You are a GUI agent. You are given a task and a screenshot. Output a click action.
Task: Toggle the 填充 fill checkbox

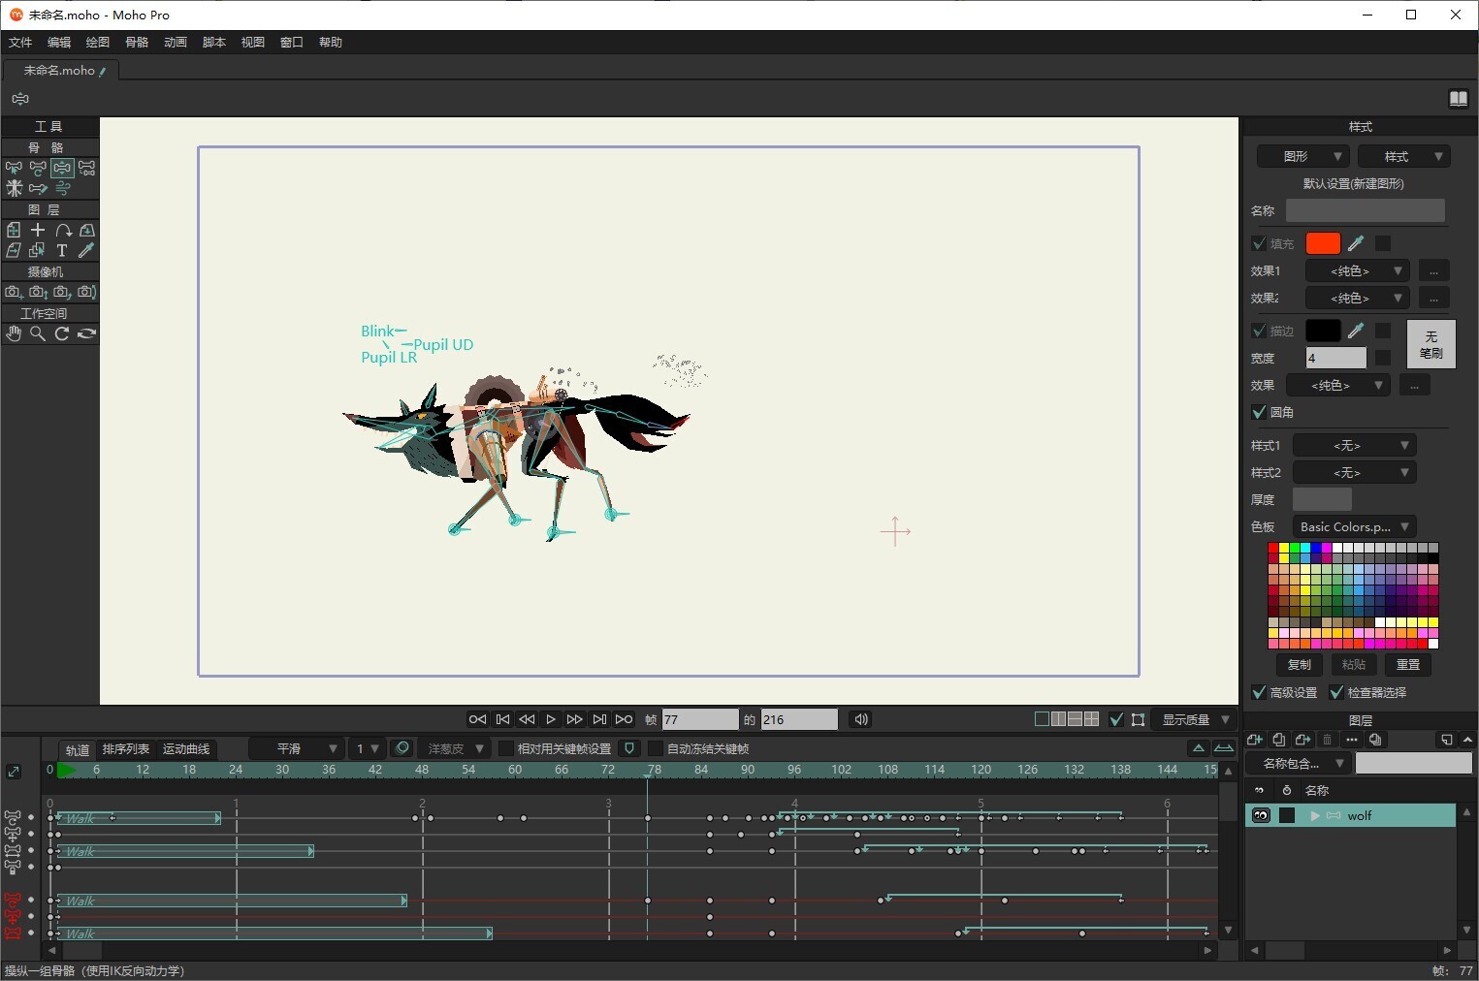(1259, 243)
